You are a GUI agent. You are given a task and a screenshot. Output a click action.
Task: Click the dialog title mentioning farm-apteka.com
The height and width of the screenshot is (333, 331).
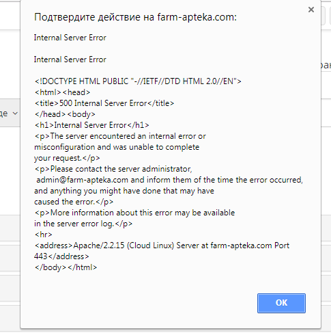tap(135, 17)
